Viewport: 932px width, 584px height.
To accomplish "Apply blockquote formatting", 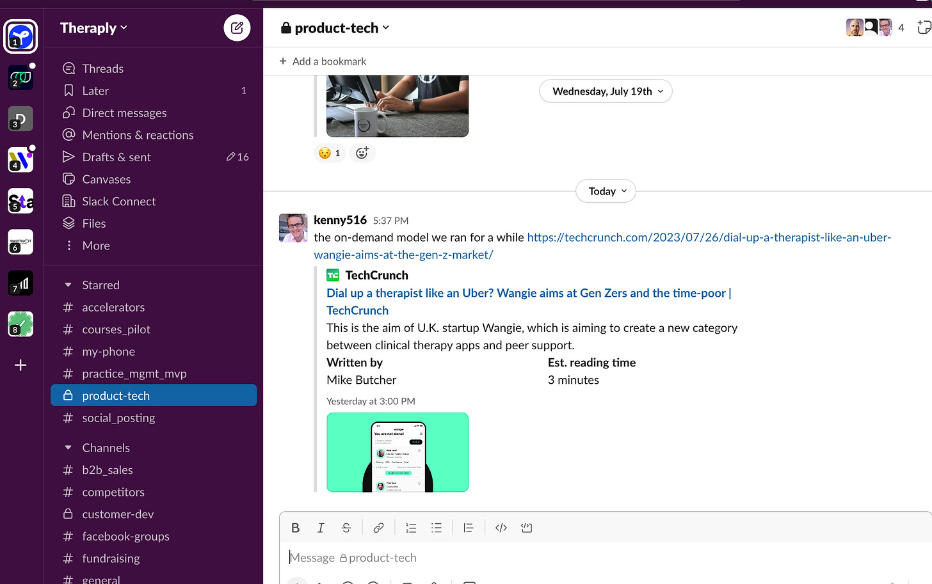I will 469,528.
